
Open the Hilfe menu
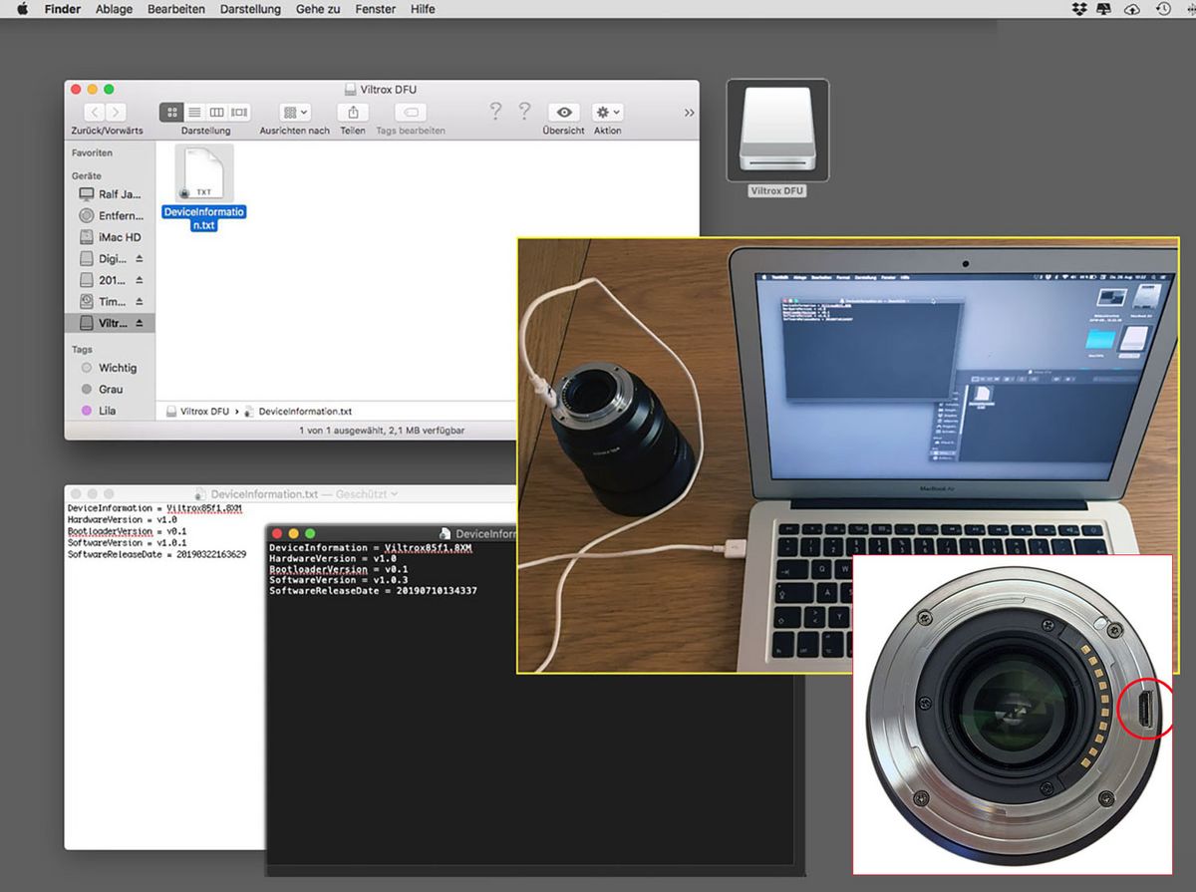pos(423,9)
